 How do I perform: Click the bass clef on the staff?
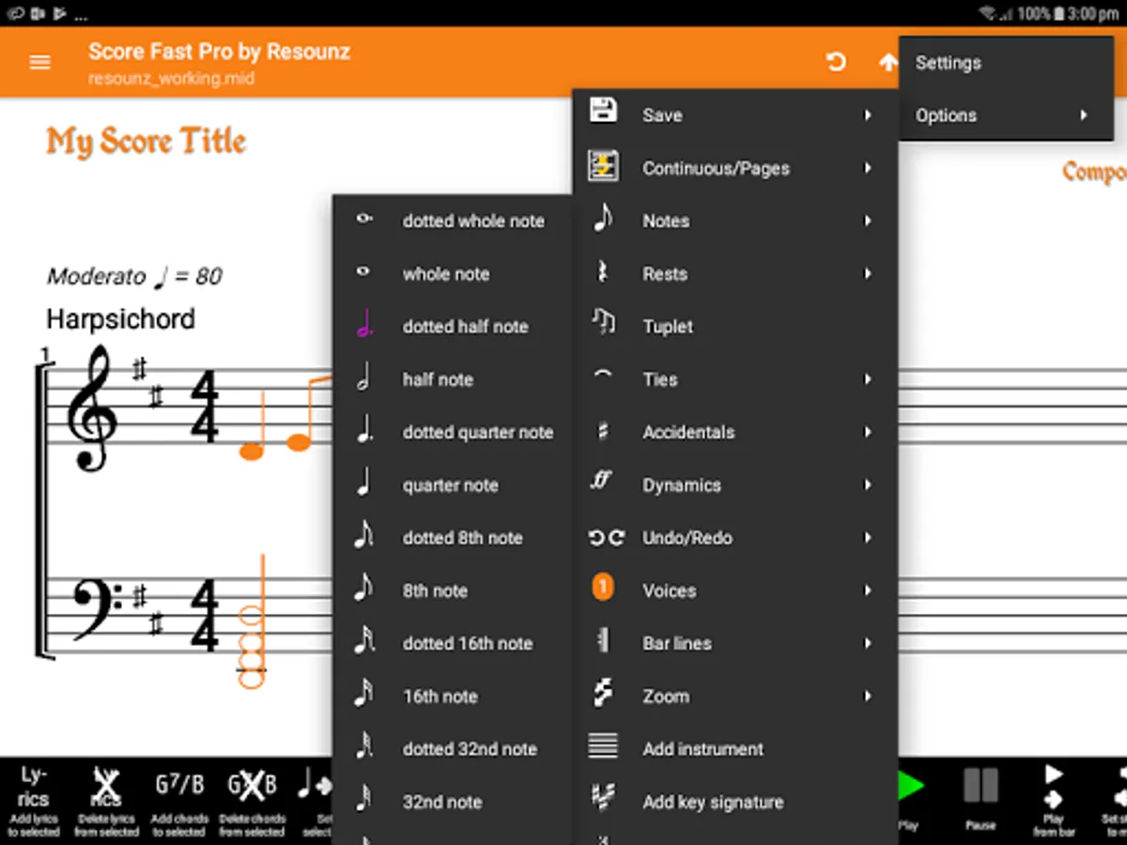(x=97, y=610)
